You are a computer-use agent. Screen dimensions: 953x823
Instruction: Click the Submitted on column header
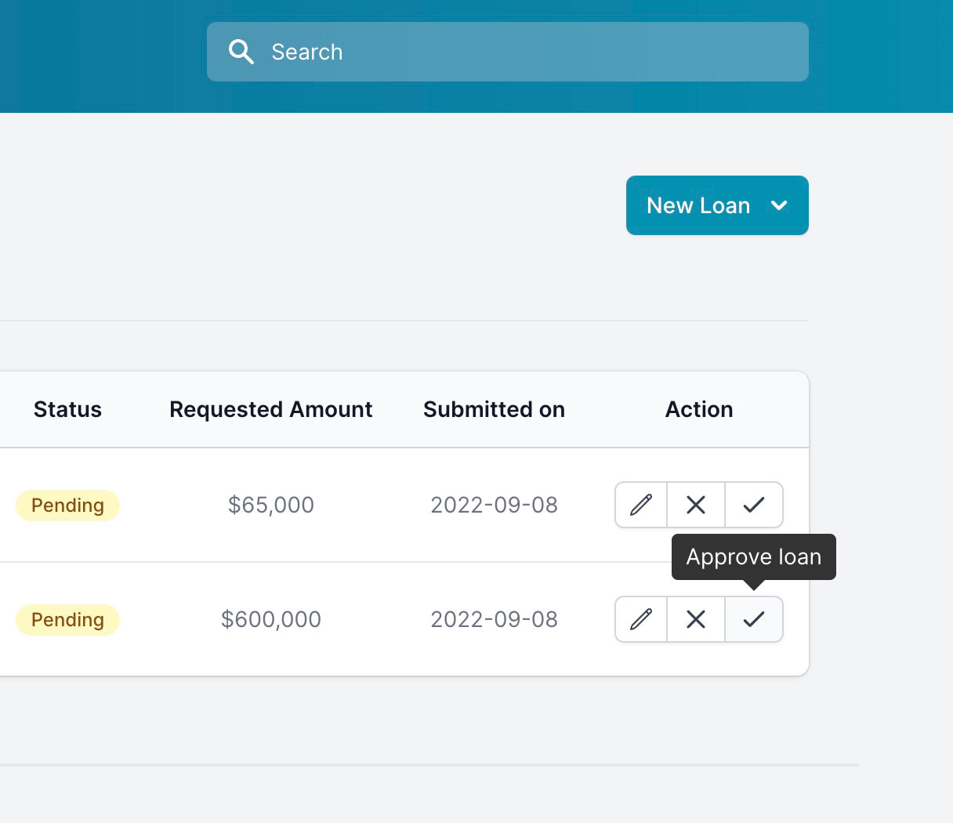pyautogui.click(x=494, y=409)
